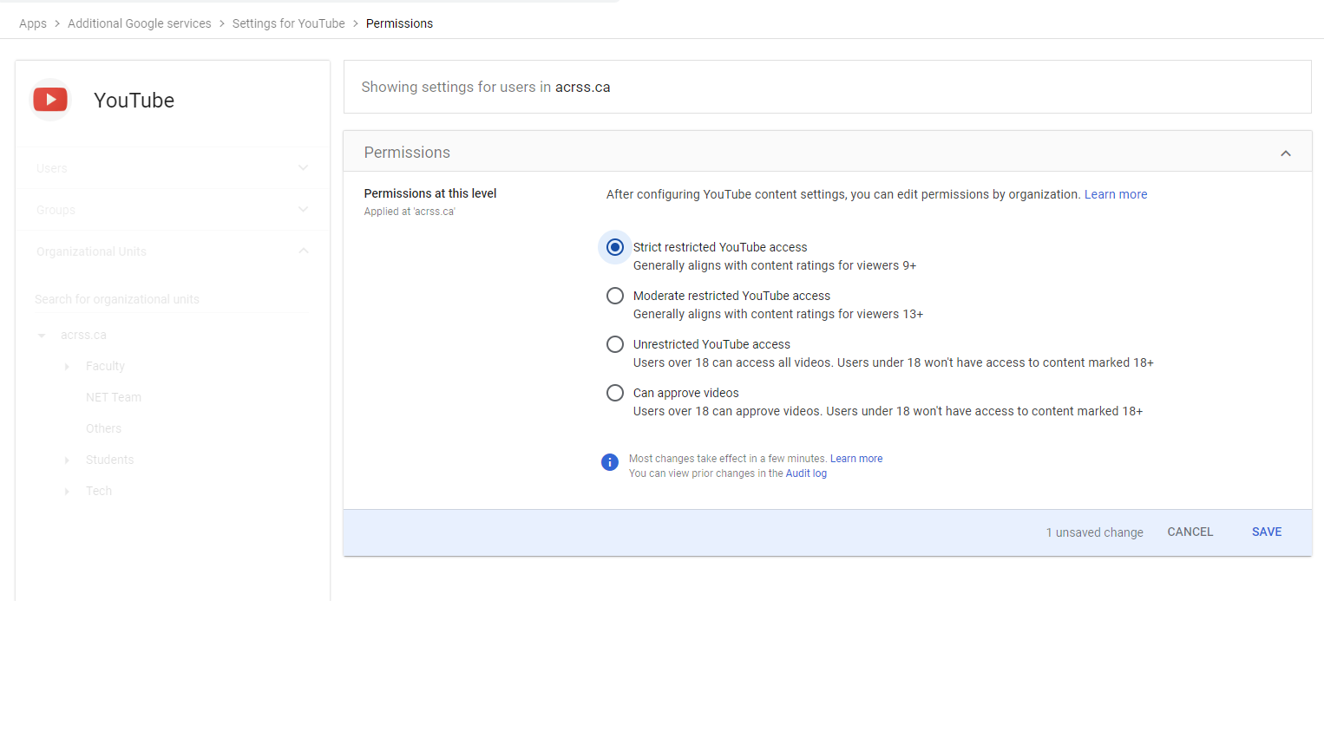Collapse the acrss.ca tree arrow
The image size is (1324, 731).
pyautogui.click(x=42, y=336)
